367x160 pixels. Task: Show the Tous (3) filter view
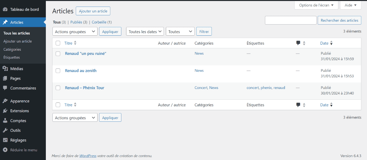click(x=59, y=22)
